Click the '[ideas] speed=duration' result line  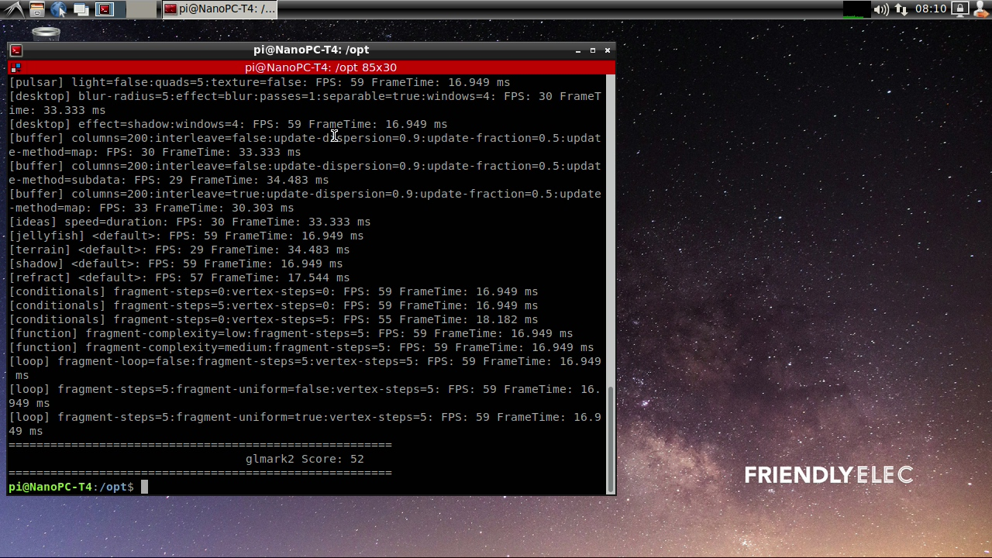pos(190,222)
